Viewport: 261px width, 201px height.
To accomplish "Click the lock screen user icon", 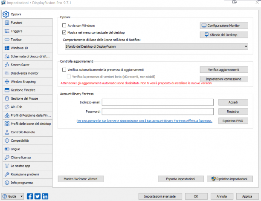I will coord(7,56).
